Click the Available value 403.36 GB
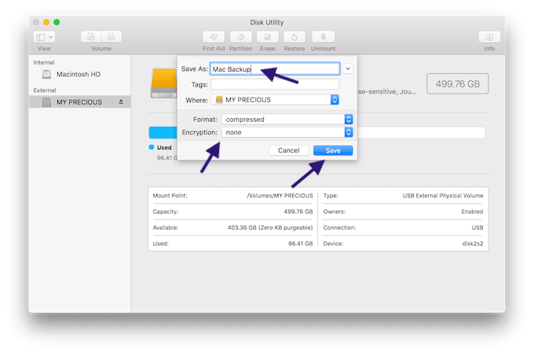The width and height of the screenshot is (534, 354). (x=270, y=228)
